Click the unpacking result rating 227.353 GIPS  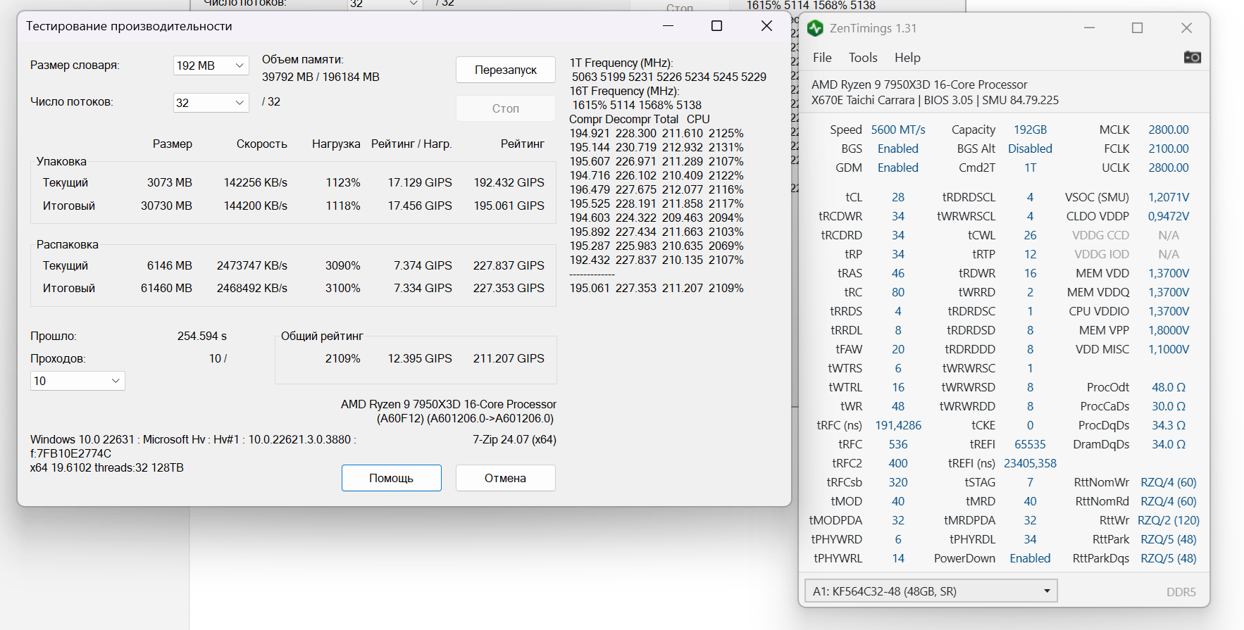coord(509,288)
